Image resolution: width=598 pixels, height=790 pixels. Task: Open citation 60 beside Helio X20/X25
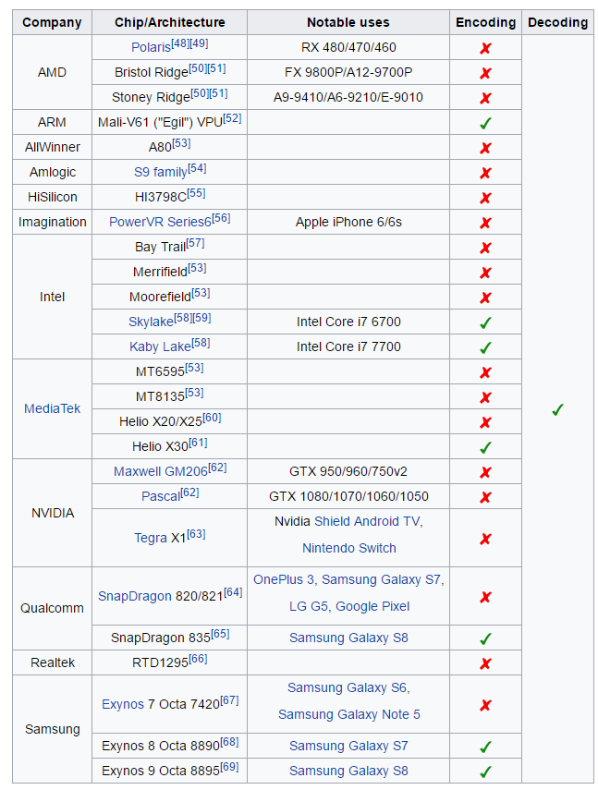pos(212,418)
